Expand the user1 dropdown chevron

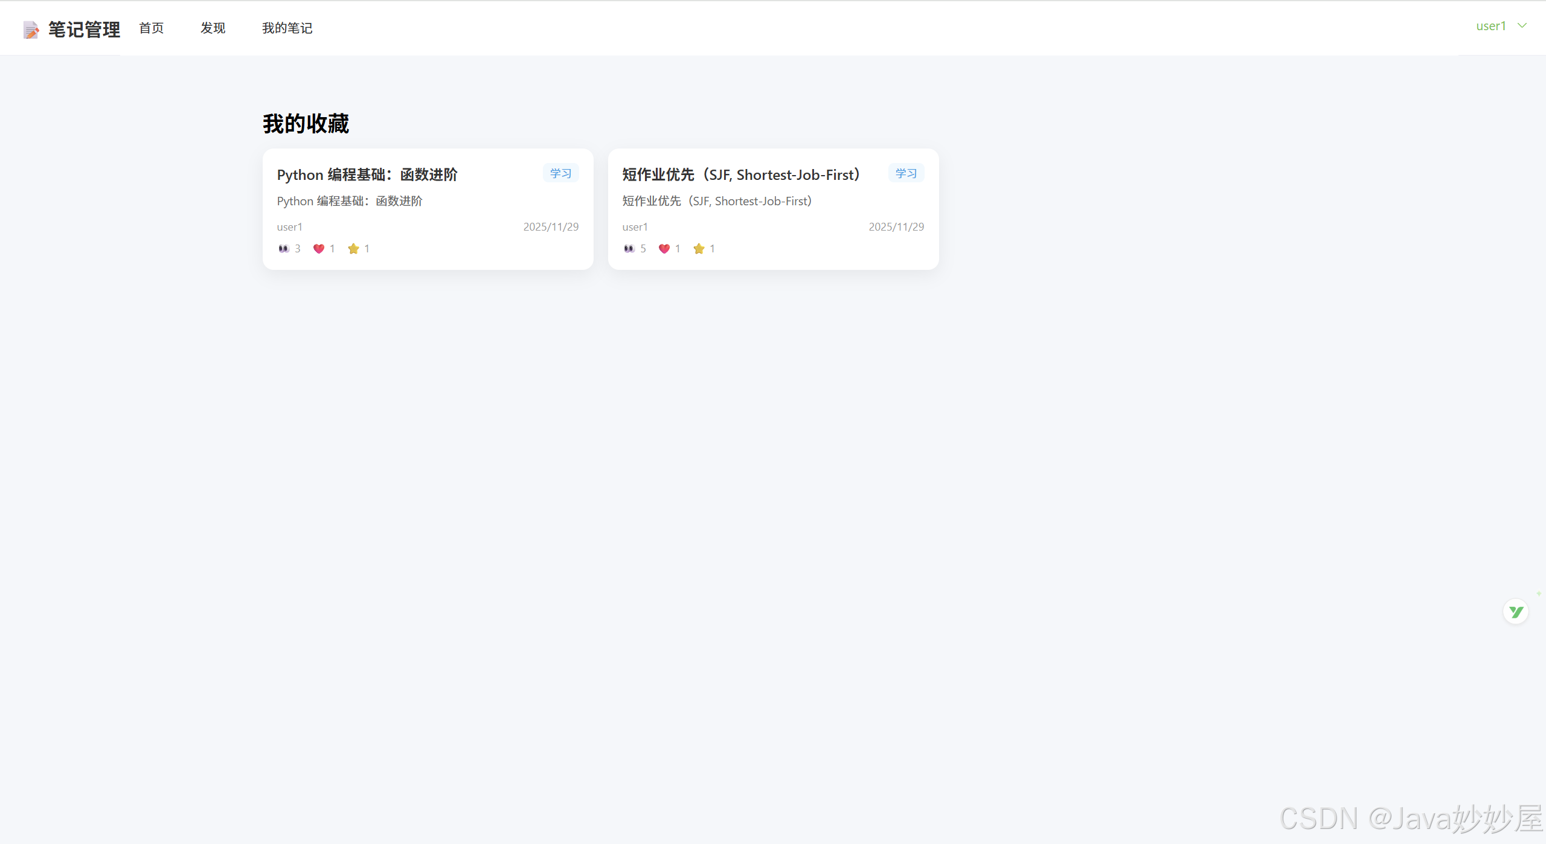pyautogui.click(x=1522, y=25)
